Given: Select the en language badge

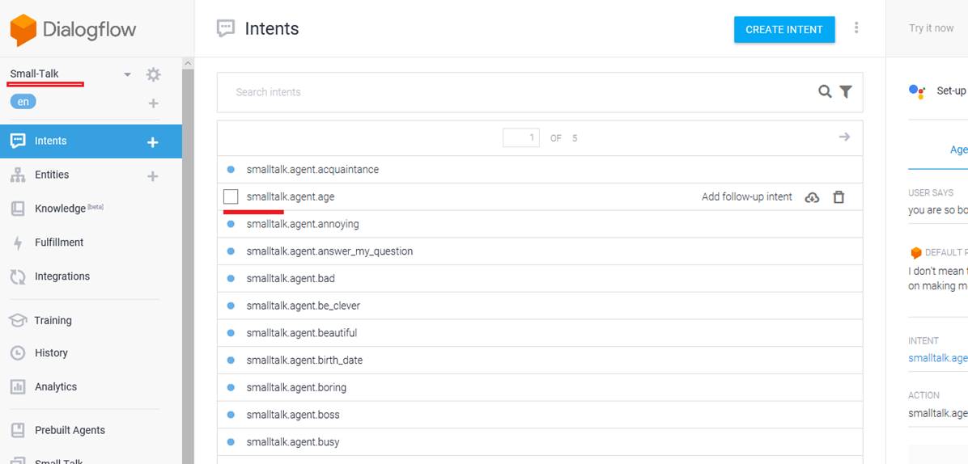Looking at the screenshot, I should pyautogui.click(x=23, y=102).
